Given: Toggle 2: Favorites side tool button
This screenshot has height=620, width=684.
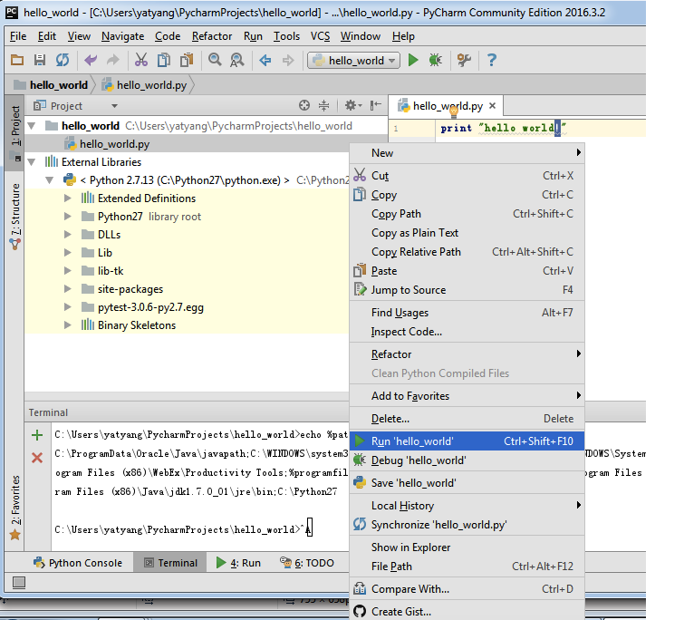Looking at the screenshot, I should [x=15, y=507].
